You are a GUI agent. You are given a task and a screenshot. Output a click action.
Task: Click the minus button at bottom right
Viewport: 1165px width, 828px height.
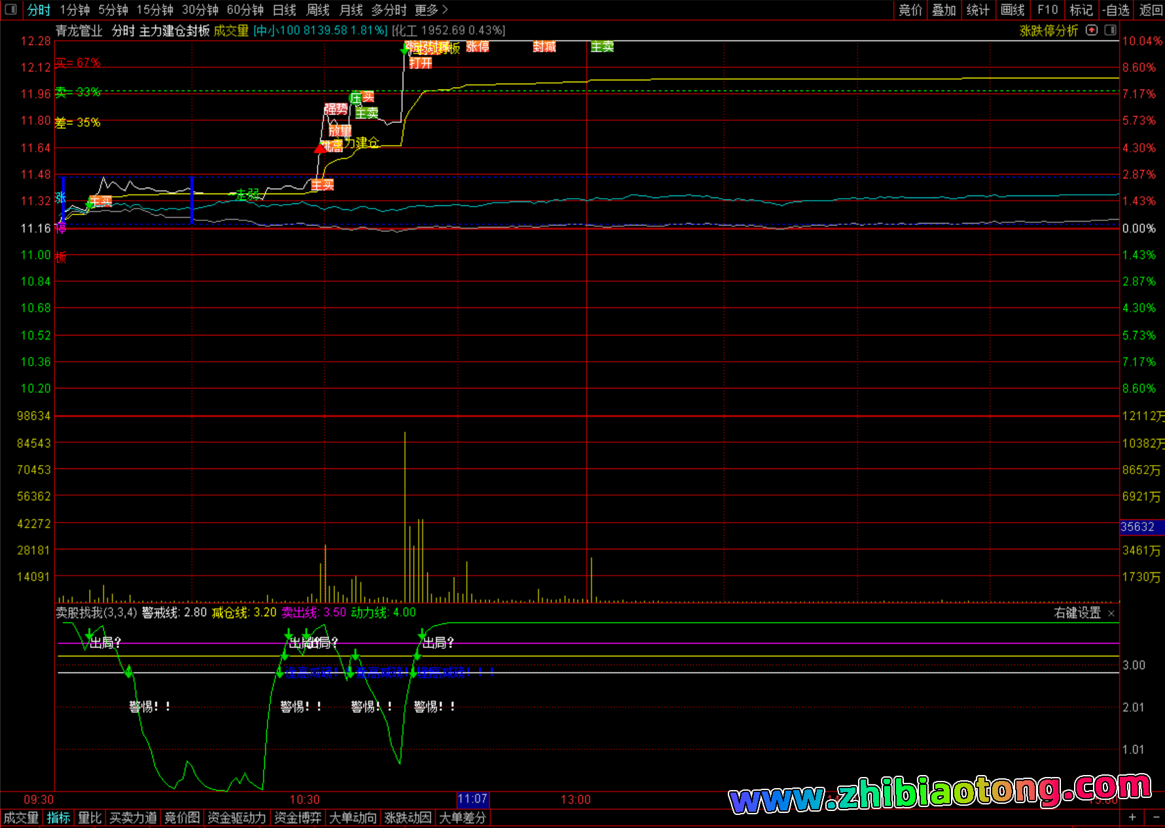click(1155, 818)
